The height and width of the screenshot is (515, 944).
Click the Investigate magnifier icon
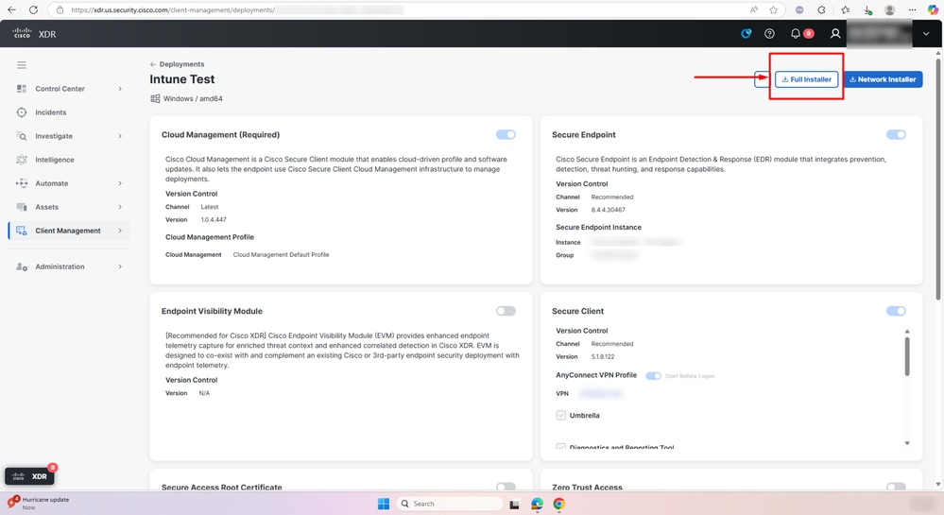[22, 136]
